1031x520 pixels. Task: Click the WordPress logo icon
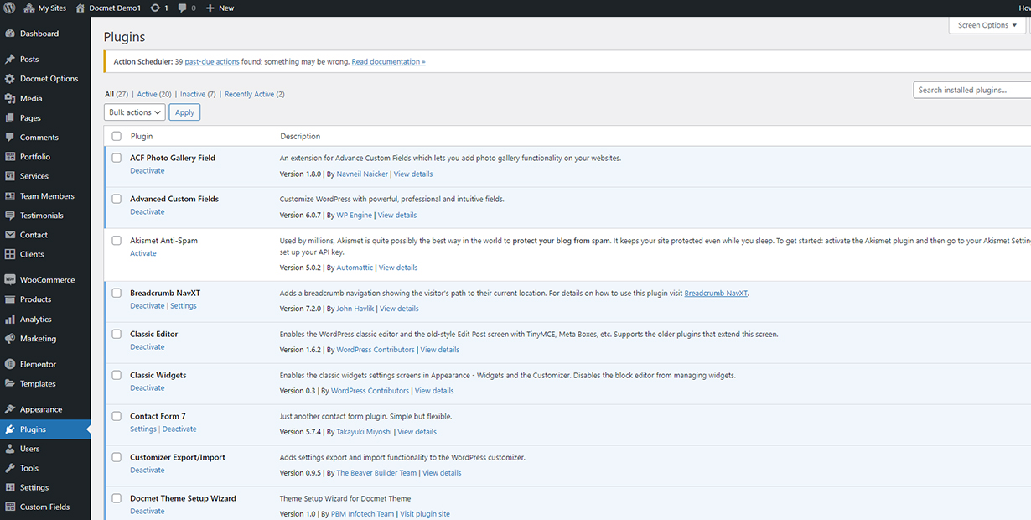tap(9, 8)
